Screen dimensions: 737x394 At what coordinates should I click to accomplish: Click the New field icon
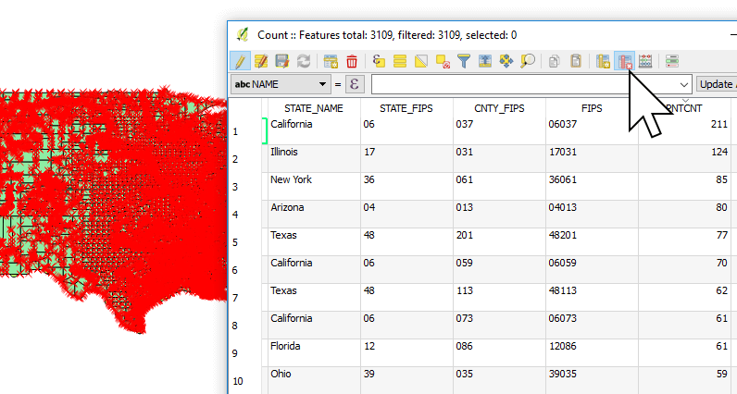coord(603,61)
